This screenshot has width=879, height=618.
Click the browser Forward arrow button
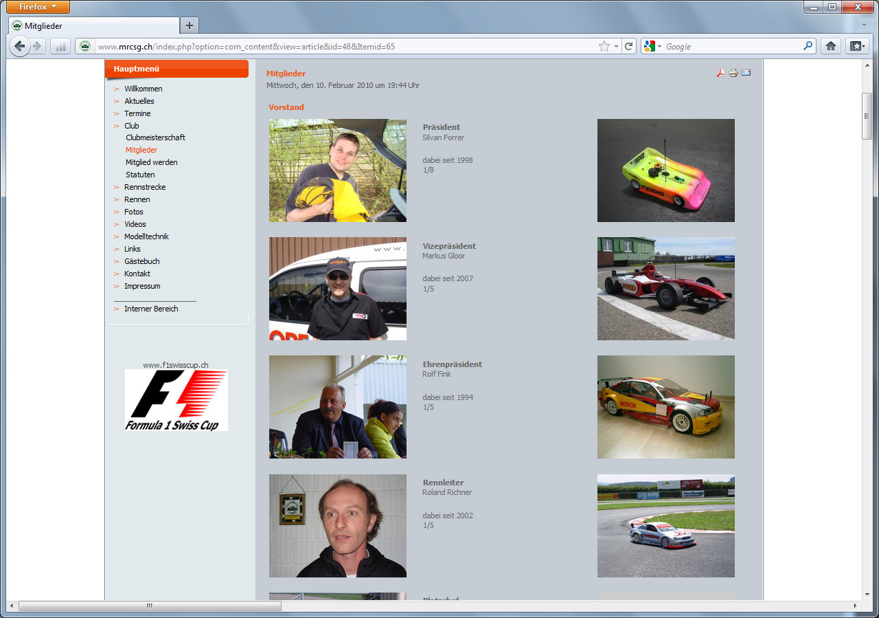point(38,46)
